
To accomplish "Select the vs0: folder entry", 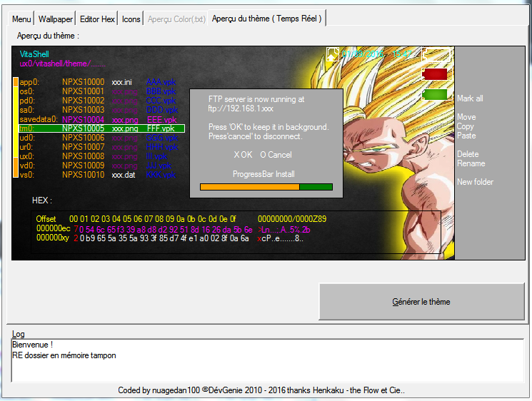I will (x=27, y=175).
